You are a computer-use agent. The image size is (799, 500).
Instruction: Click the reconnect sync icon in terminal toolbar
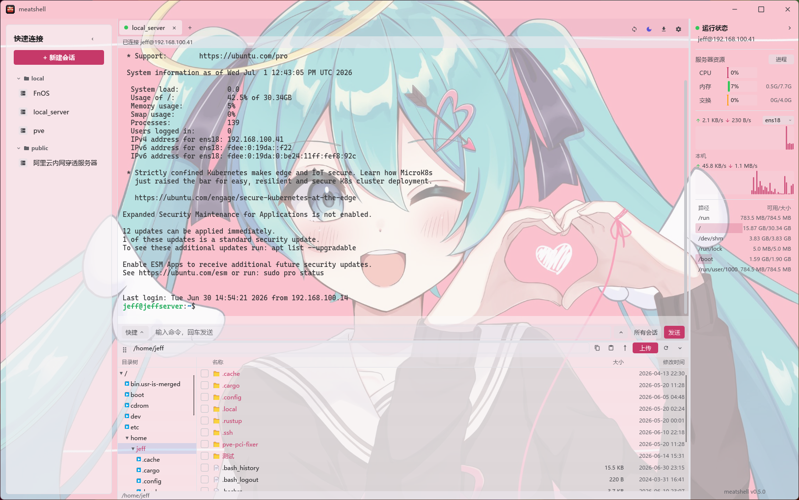point(634,29)
